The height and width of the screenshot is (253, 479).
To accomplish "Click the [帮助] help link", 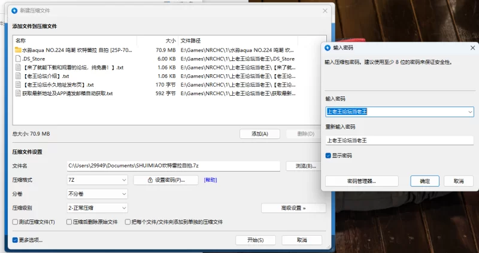I will tap(211, 179).
